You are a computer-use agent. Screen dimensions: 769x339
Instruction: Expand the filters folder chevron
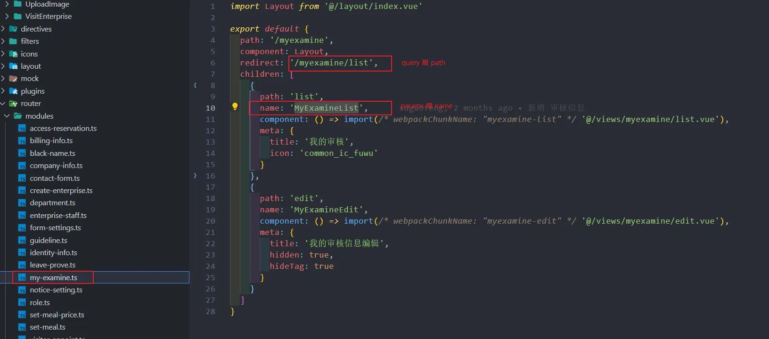point(3,41)
